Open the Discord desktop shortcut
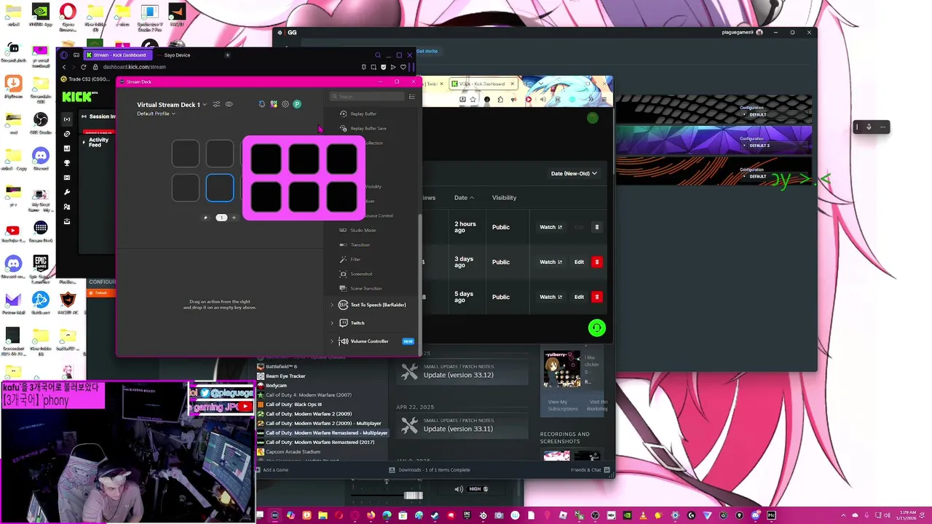Screen dimensions: 932x524 tap(41, 158)
